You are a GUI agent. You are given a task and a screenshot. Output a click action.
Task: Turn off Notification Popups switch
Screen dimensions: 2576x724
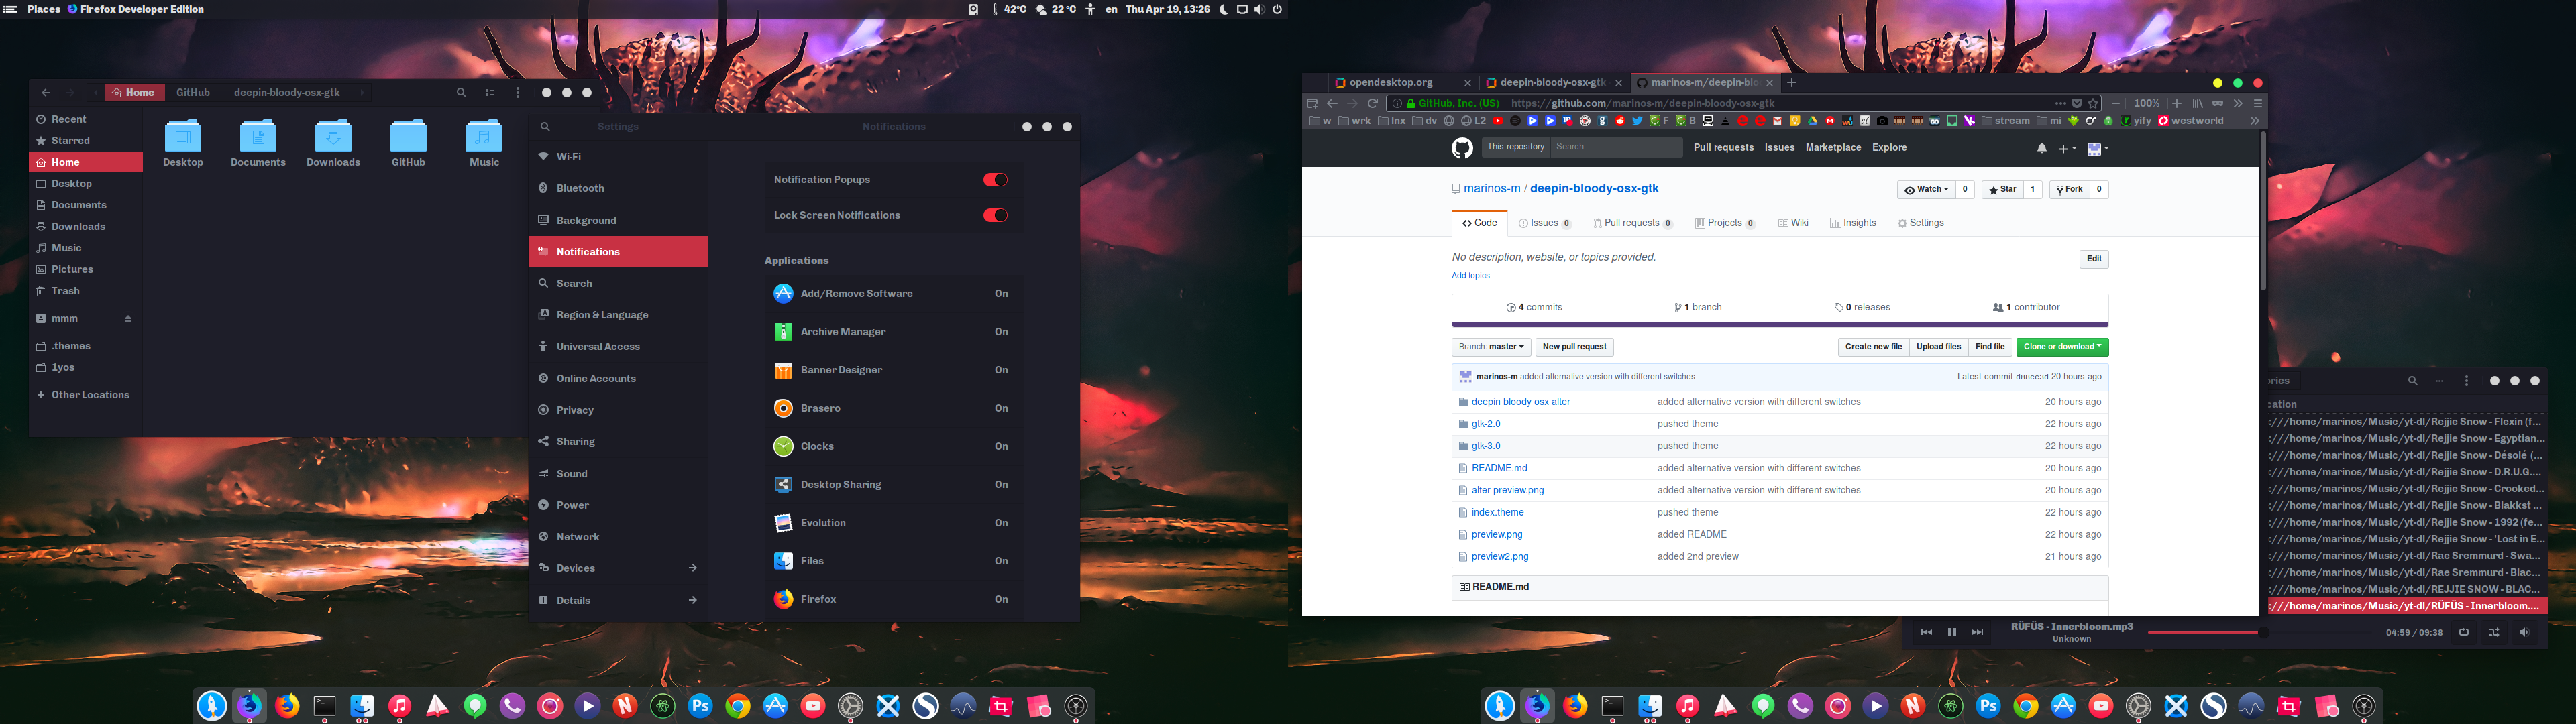tap(995, 180)
